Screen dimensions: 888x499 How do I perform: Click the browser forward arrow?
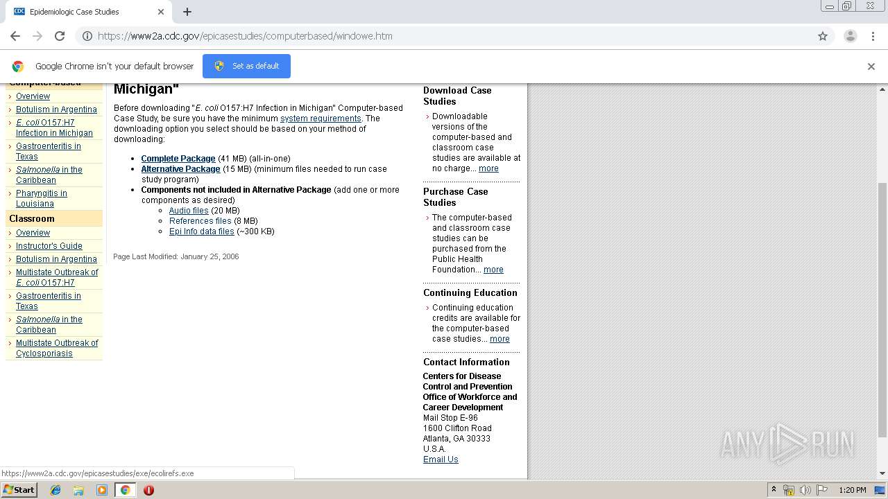point(37,36)
